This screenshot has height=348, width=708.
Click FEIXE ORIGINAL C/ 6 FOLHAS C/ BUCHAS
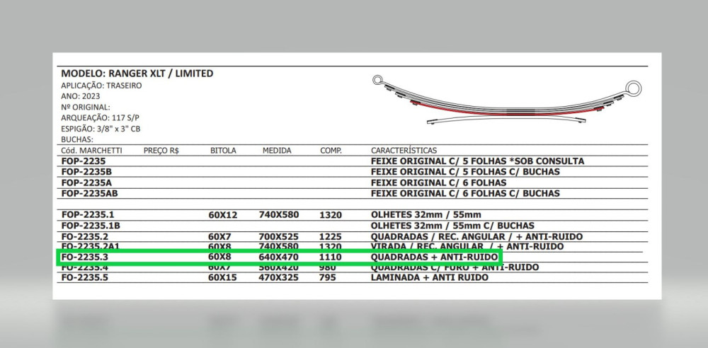click(x=465, y=194)
